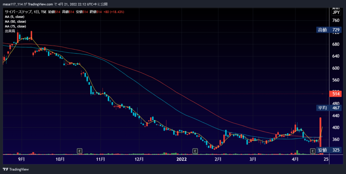Click the 9月 label on time axis

coord(21,159)
